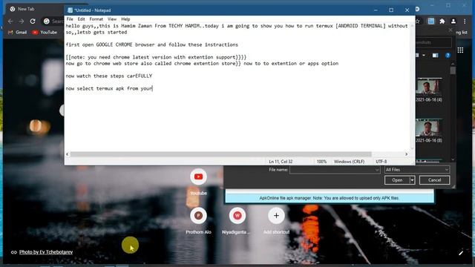Open Chrome's three-dot menu

[x=465, y=22]
